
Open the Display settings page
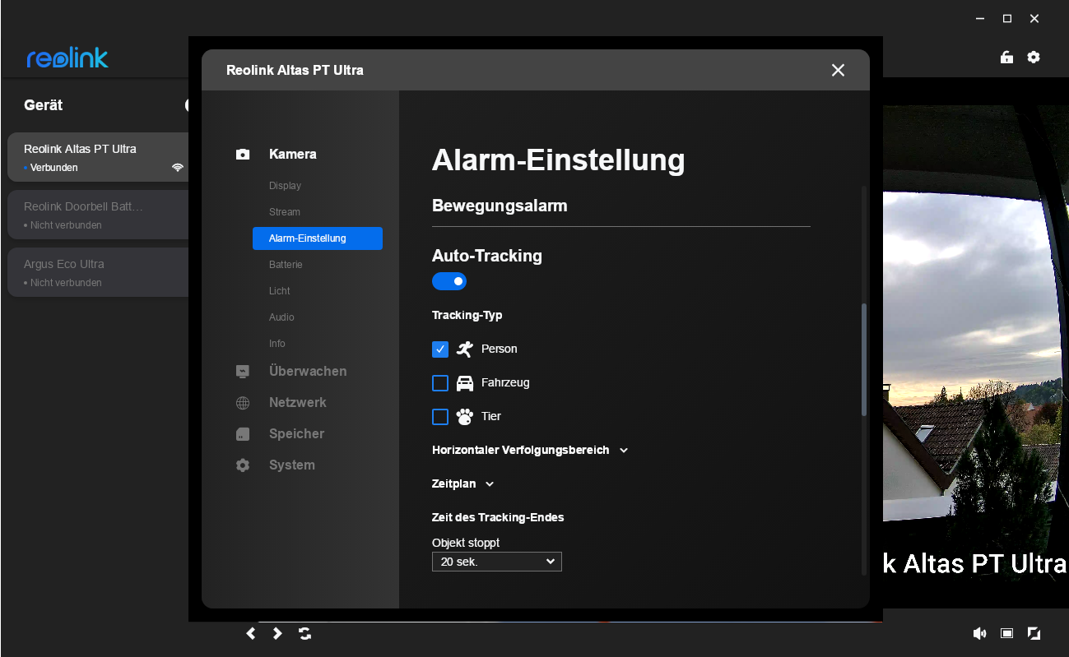[285, 186]
